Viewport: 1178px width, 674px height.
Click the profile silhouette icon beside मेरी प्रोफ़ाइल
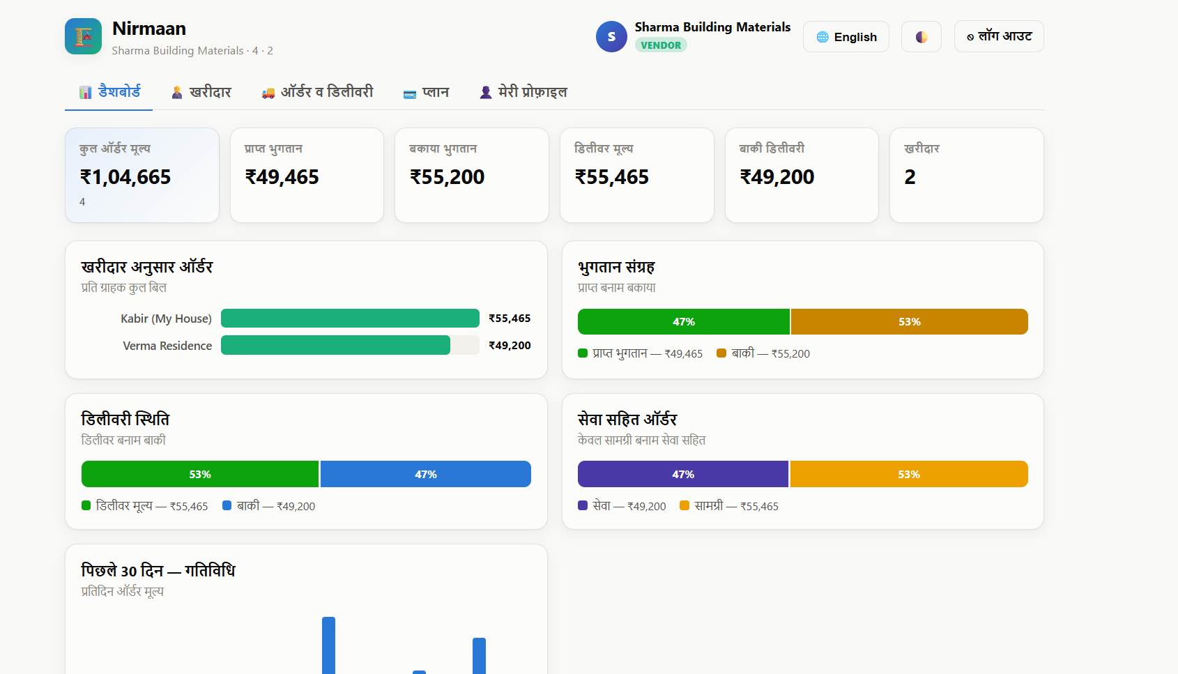(x=486, y=93)
